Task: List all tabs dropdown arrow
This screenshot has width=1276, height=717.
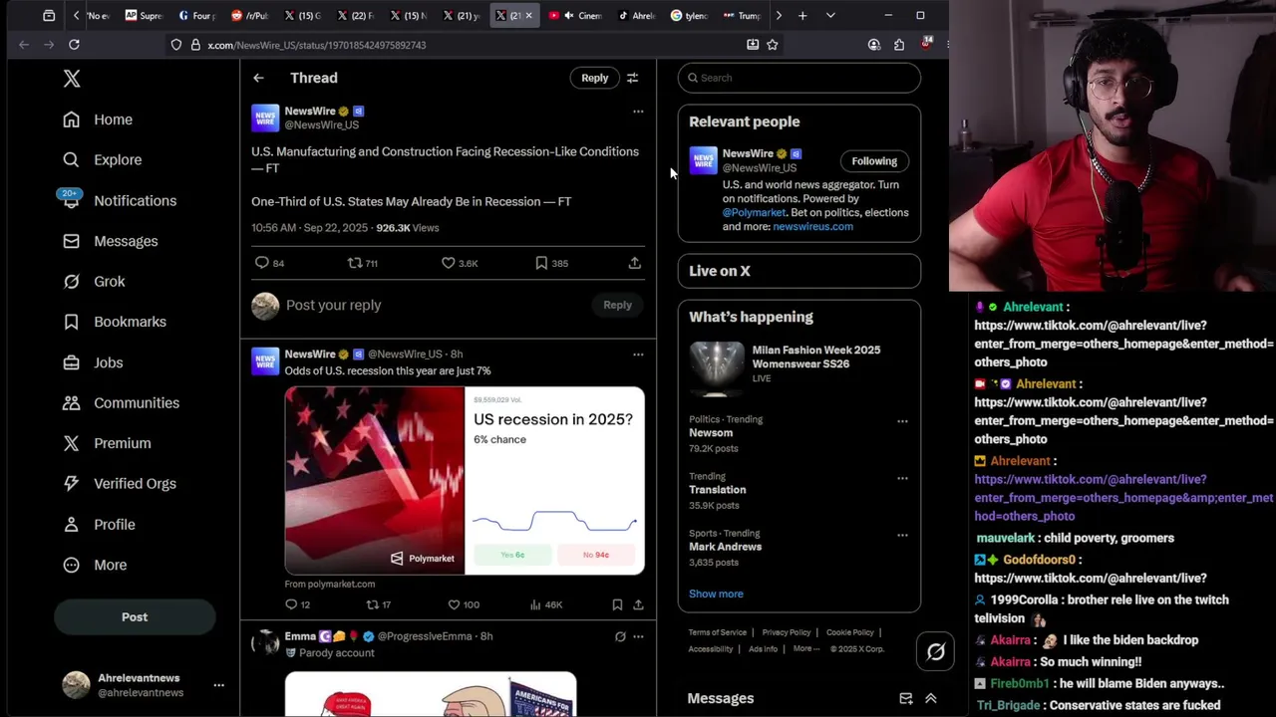Action: [x=830, y=16]
